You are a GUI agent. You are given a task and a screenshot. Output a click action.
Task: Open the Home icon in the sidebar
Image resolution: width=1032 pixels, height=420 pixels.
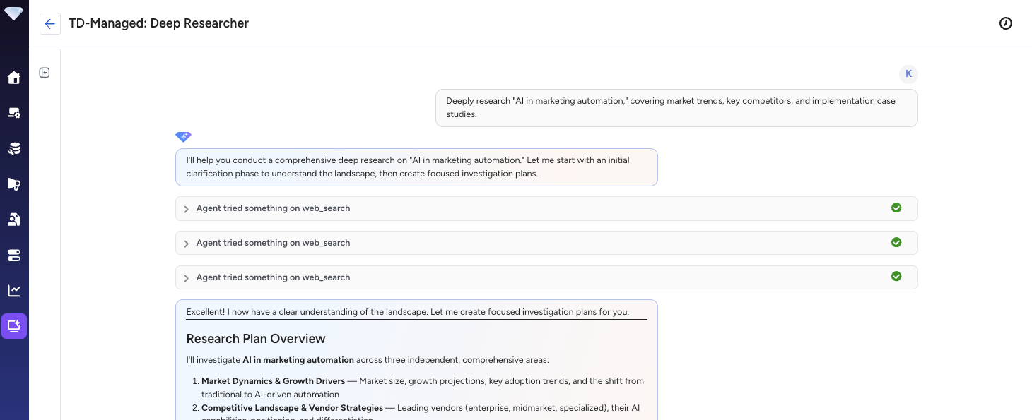click(x=14, y=78)
